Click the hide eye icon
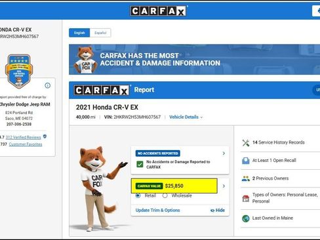This screenshot has width=320, height=240. (212, 210)
